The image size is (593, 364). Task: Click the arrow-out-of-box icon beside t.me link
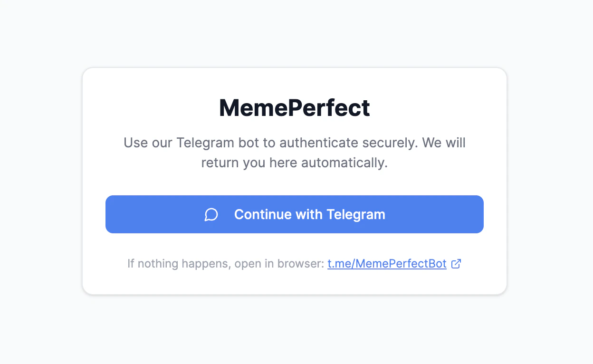pyautogui.click(x=457, y=264)
